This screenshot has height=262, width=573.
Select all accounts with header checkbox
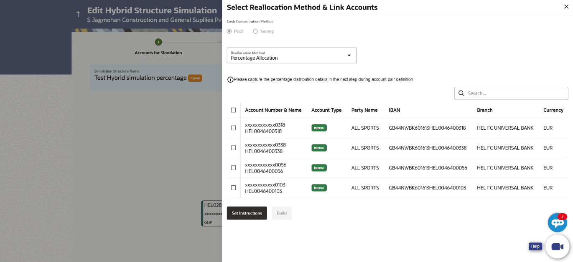coord(233,110)
